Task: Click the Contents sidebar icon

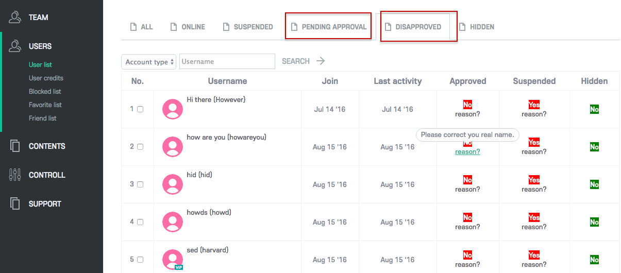Action: (x=14, y=146)
